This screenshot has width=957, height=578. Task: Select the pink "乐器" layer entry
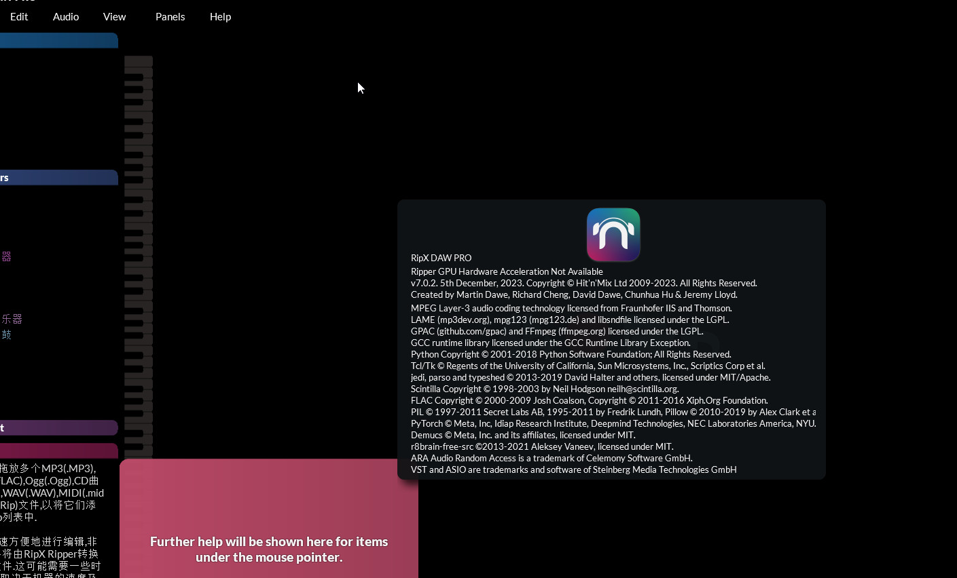12,319
